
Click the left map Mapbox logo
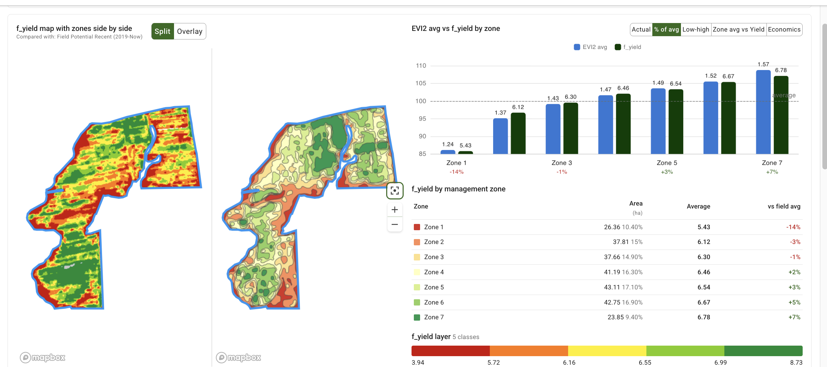point(42,357)
